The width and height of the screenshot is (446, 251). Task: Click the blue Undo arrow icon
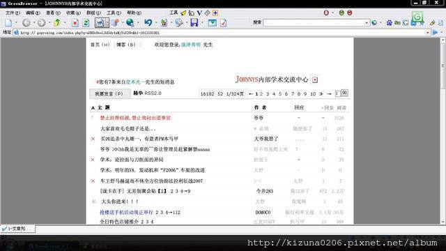point(148,23)
